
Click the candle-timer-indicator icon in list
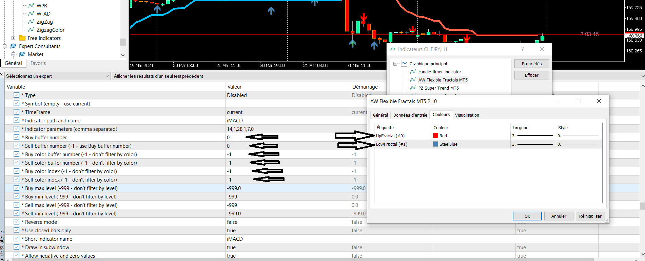(x=413, y=72)
